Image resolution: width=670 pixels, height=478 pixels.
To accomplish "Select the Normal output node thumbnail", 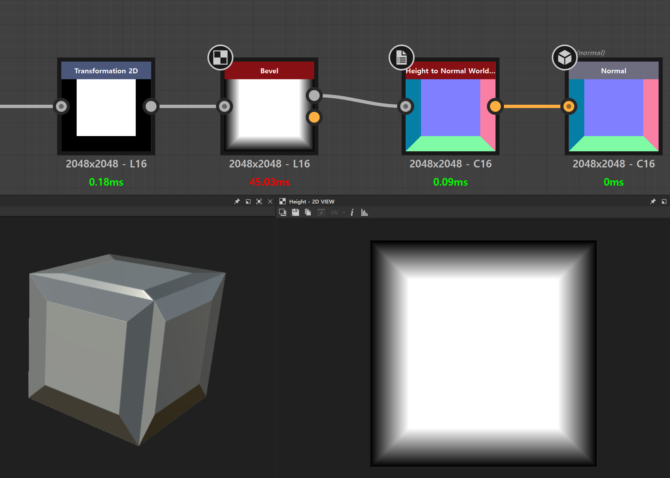I will (613, 115).
